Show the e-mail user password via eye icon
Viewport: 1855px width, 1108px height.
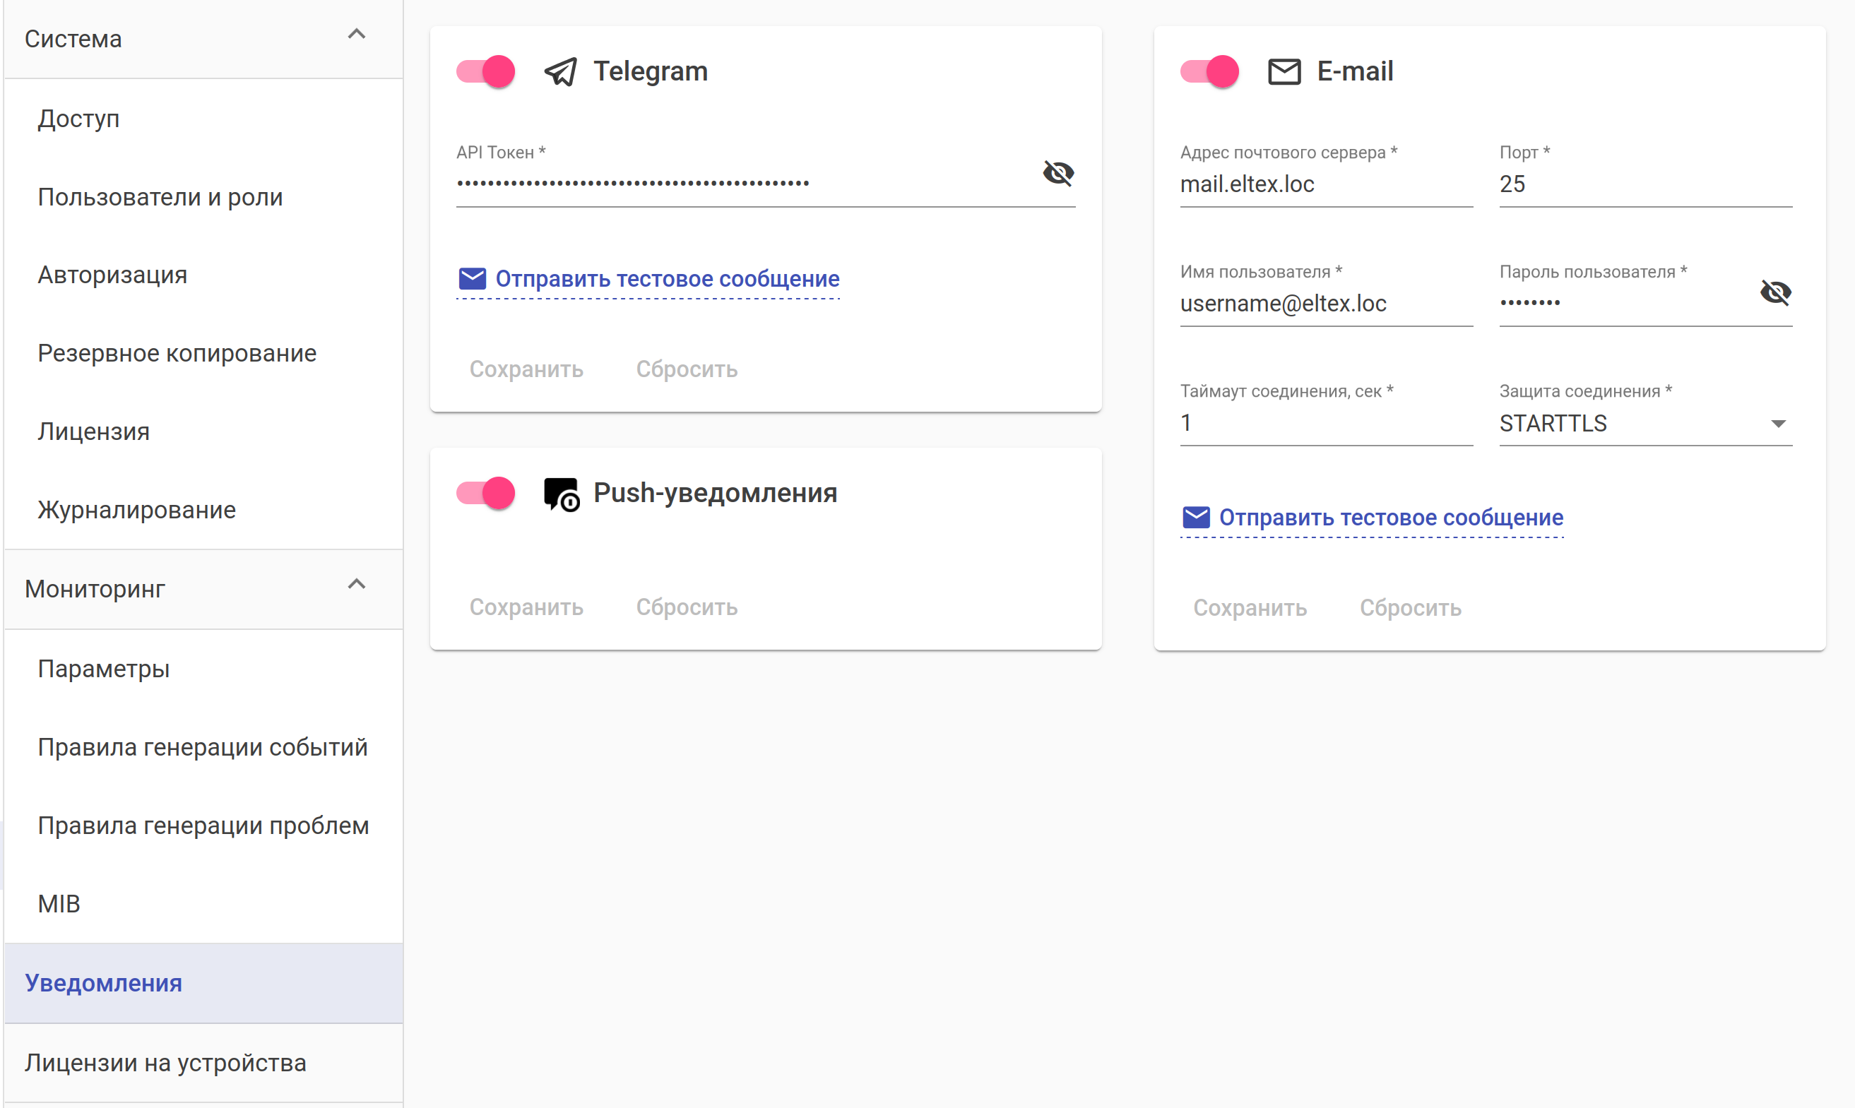[x=1774, y=292]
